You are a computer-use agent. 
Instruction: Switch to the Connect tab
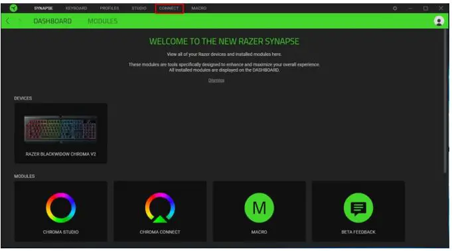169,9
